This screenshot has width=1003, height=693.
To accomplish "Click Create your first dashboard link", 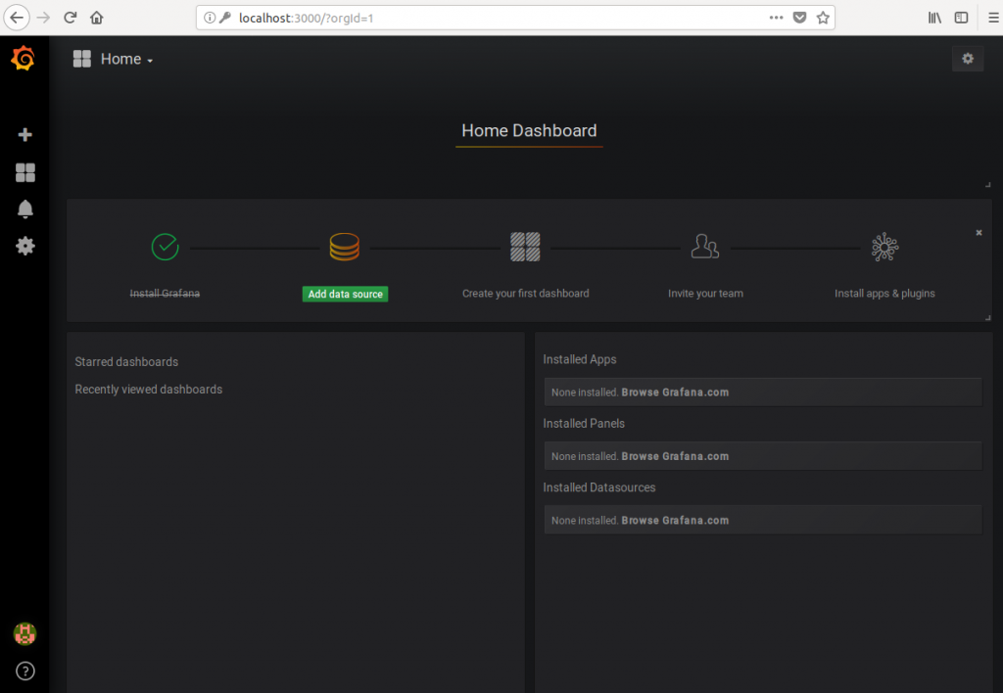I will click(526, 294).
